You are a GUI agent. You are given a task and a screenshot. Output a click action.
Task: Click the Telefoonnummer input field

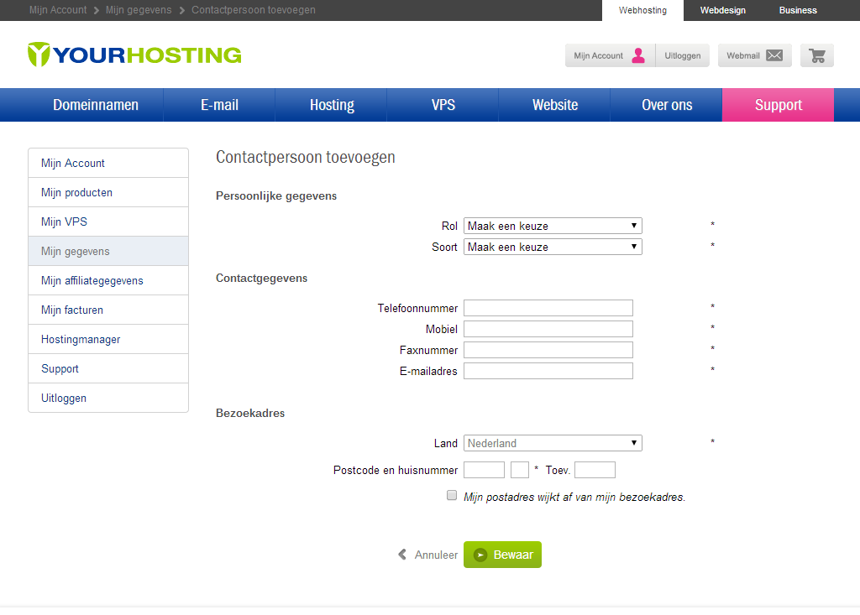coord(548,308)
